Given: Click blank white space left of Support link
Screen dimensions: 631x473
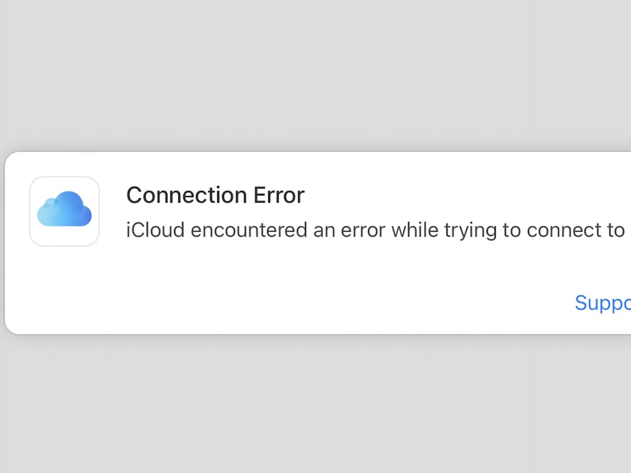Looking at the screenshot, I should pyautogui.click(x=434, y=304).
